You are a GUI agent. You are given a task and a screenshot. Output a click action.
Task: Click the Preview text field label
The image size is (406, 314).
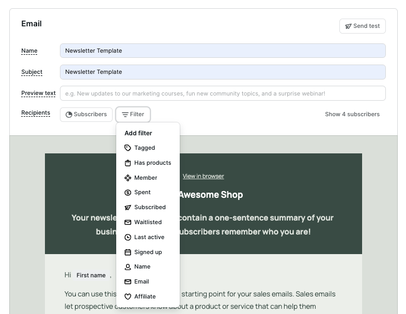[38, 93]
